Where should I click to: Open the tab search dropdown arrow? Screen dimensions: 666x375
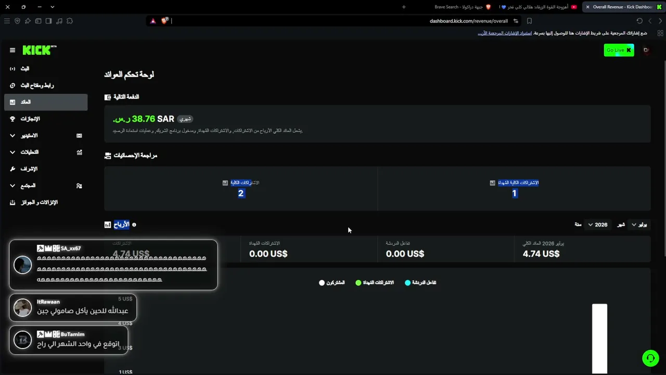[x=53, y=7]
